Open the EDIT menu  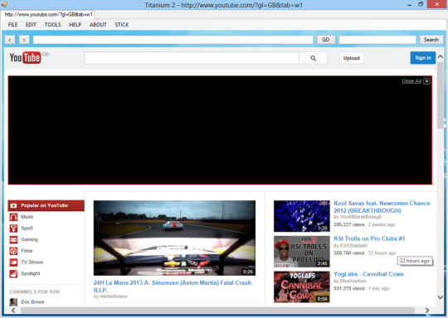(31, 25)
